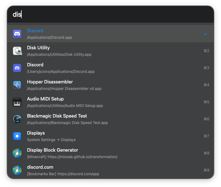221x187 pixels.
Task: Click the return arrow on the highlighted result
Action: pos(205,34)
